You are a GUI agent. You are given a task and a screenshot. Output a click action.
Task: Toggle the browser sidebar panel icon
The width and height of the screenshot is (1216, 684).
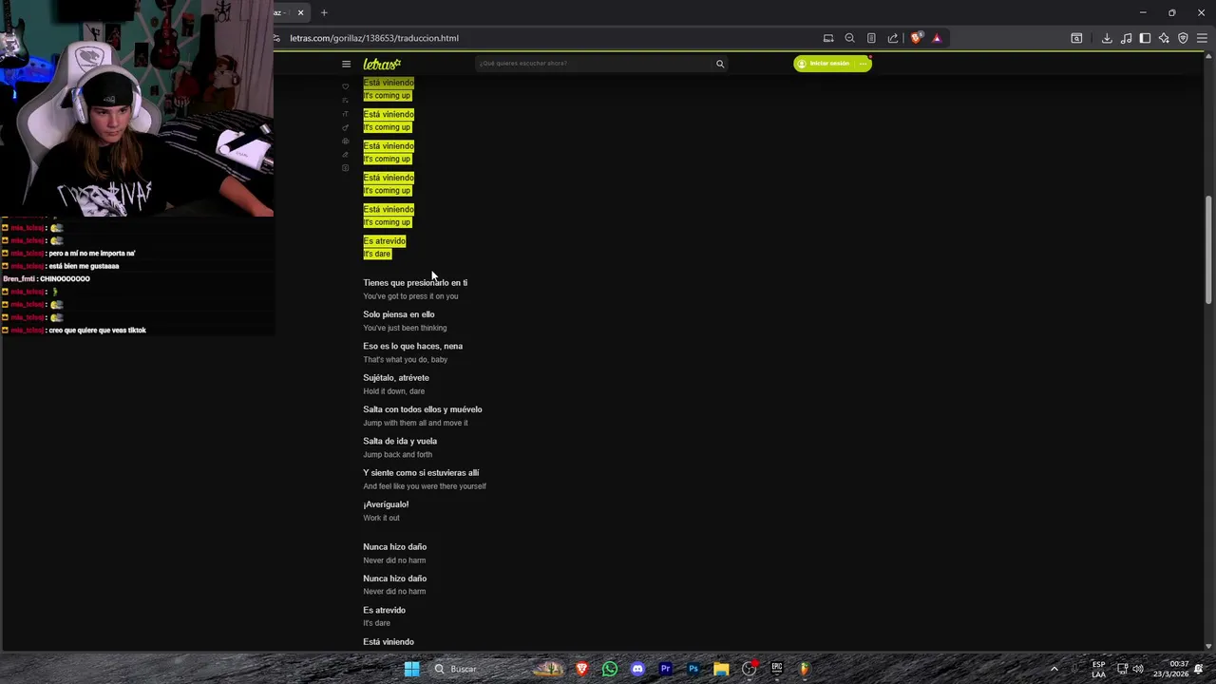(1145, 38)
